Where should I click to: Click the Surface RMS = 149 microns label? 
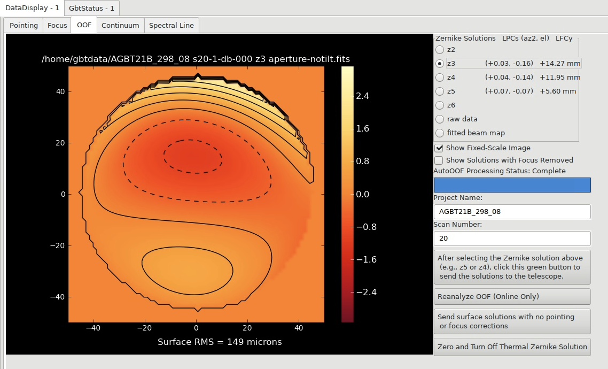(x=220, y=342)
